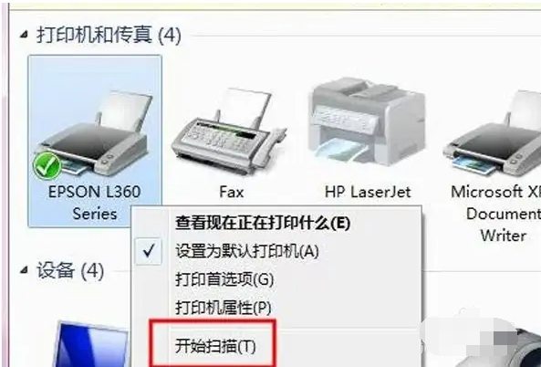541x367 pixels.
Task: Open 打印机属性(P) from context menu
Action: point(224,308)
